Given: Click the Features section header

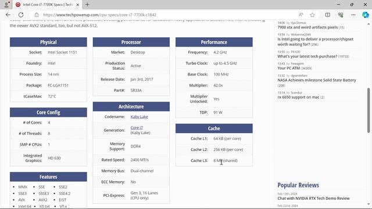Looking at the screenshot, I should coord(48,176).
